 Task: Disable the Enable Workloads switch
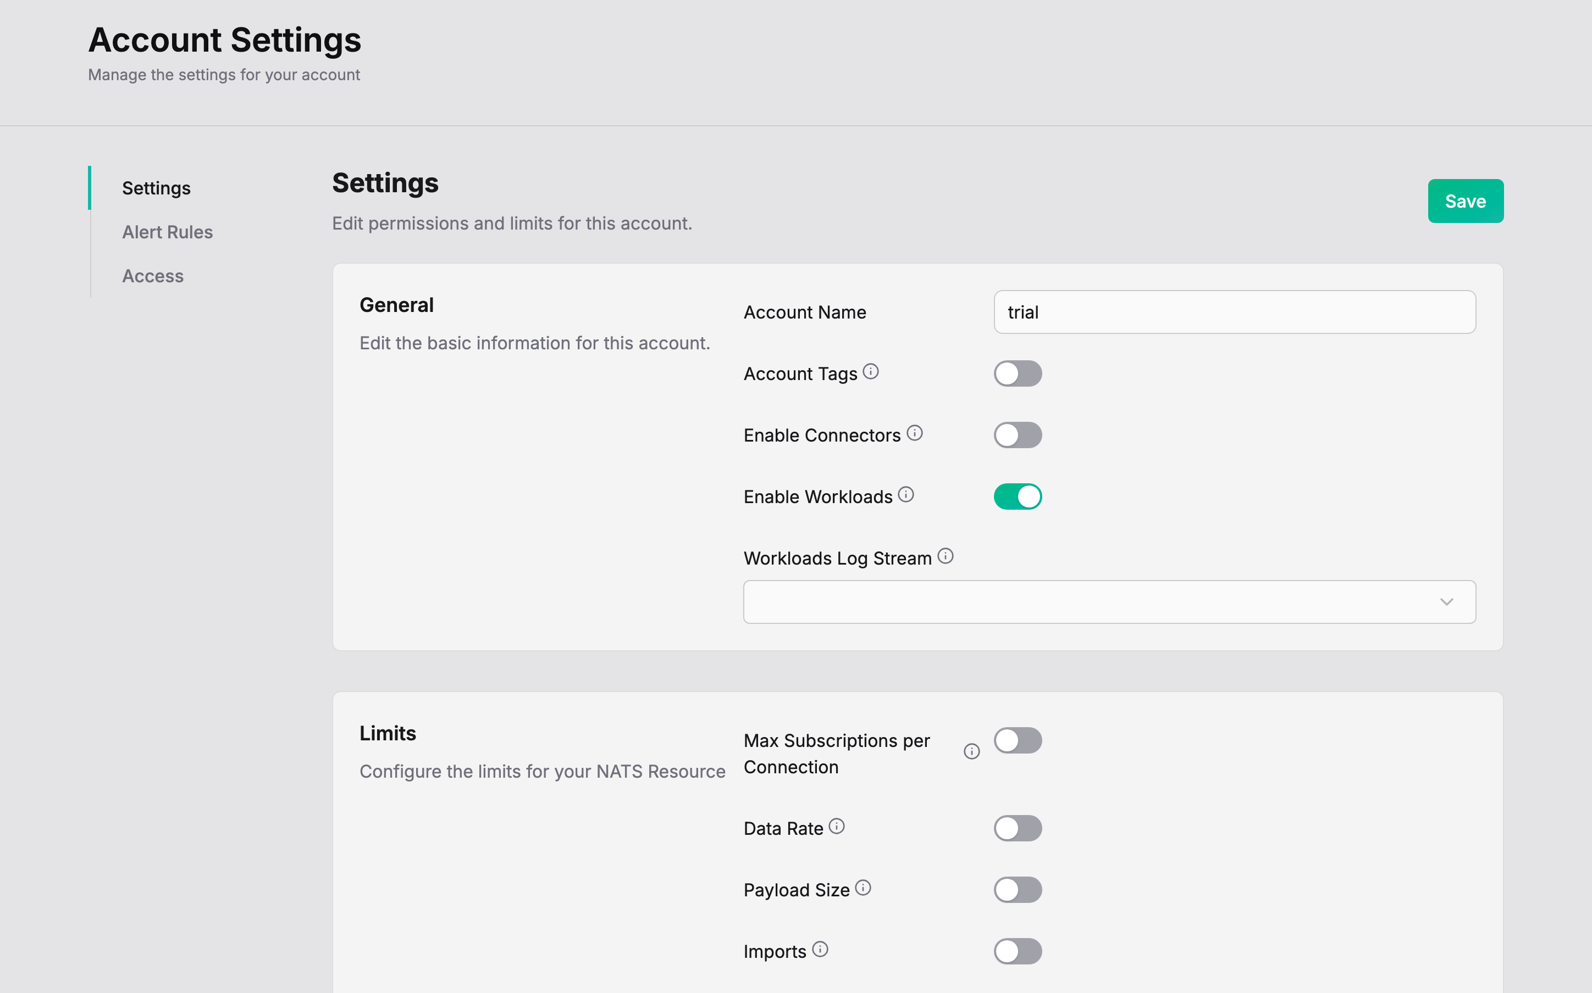click(1018, 496)
